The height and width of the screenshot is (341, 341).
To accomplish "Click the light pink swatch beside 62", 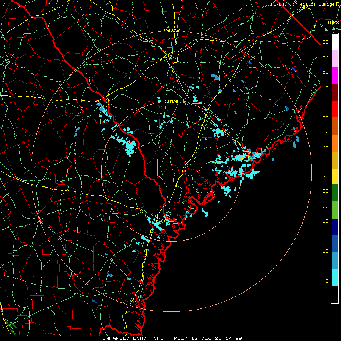I will pos(335,58).
